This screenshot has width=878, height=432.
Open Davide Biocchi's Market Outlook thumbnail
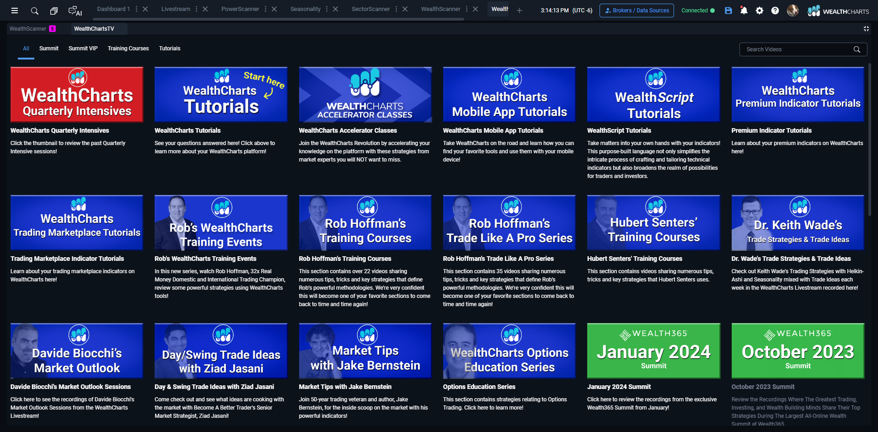tap(77, 351)
